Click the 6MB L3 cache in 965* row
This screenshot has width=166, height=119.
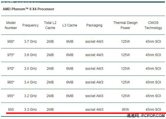(70, 82)
